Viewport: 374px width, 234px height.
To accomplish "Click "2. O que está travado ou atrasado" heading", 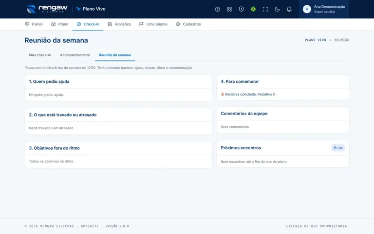I will 63,115.
